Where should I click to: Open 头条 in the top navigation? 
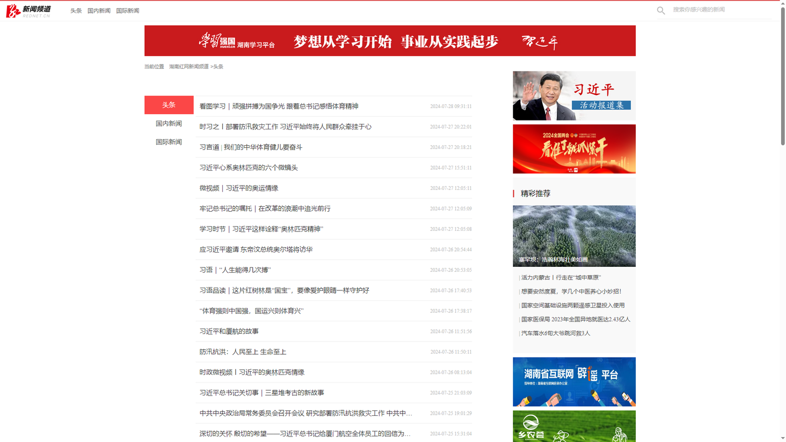[76, 11]
